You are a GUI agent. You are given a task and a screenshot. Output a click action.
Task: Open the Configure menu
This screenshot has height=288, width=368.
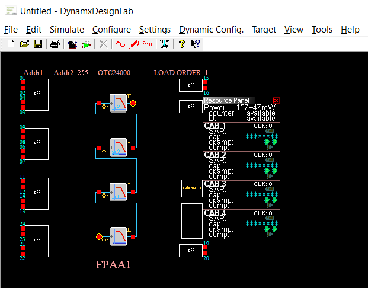pos(111,30)
